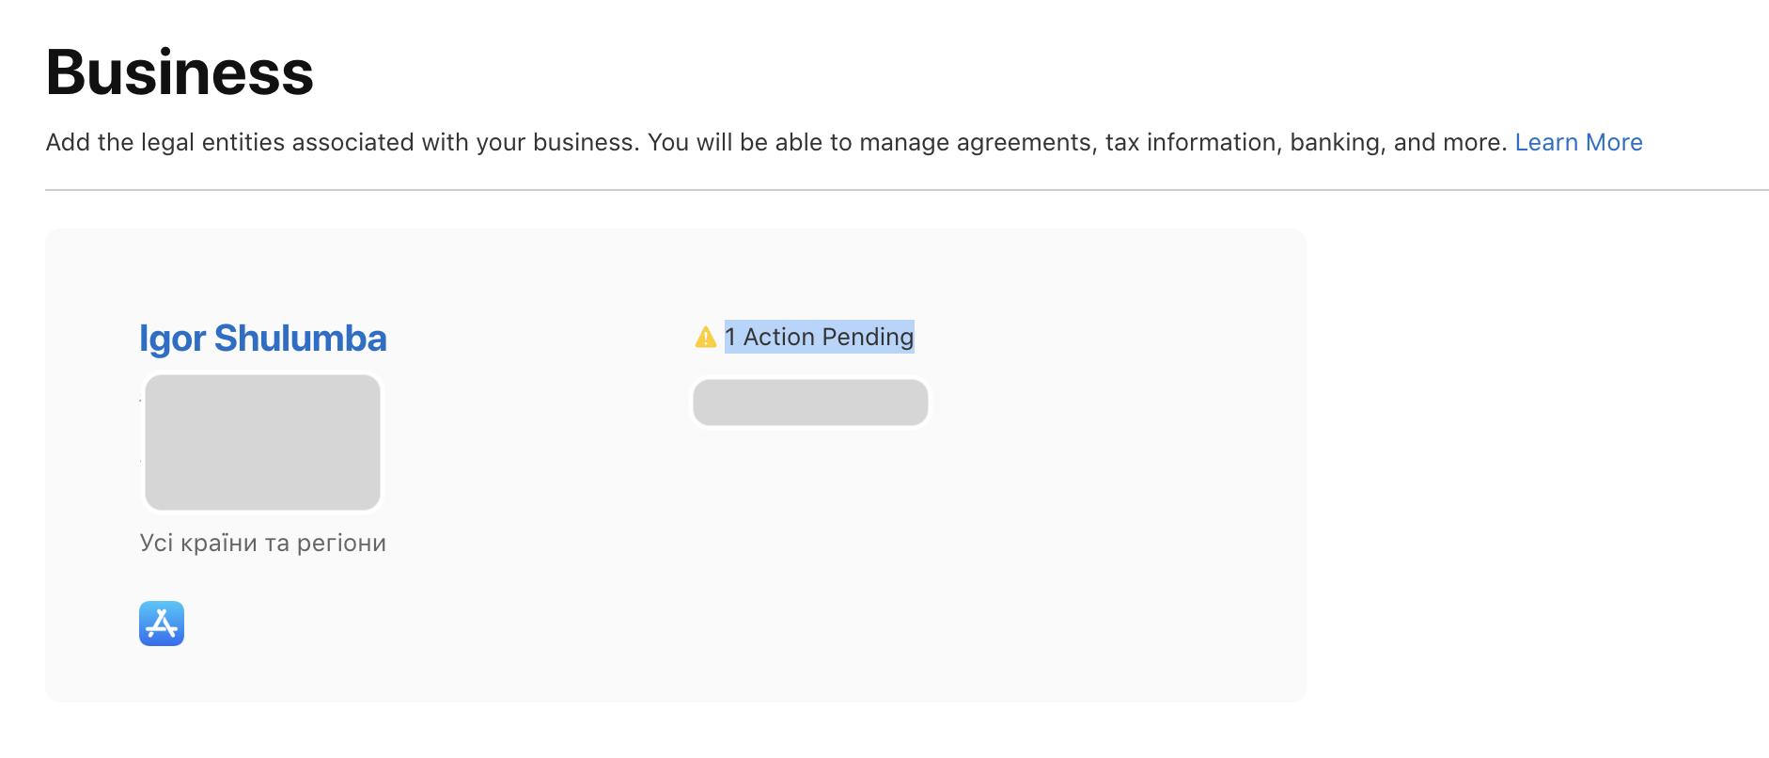Click the large gray redacted block under Igor Shulumba
Screen dimensions: 1769x758
[262, 442]
